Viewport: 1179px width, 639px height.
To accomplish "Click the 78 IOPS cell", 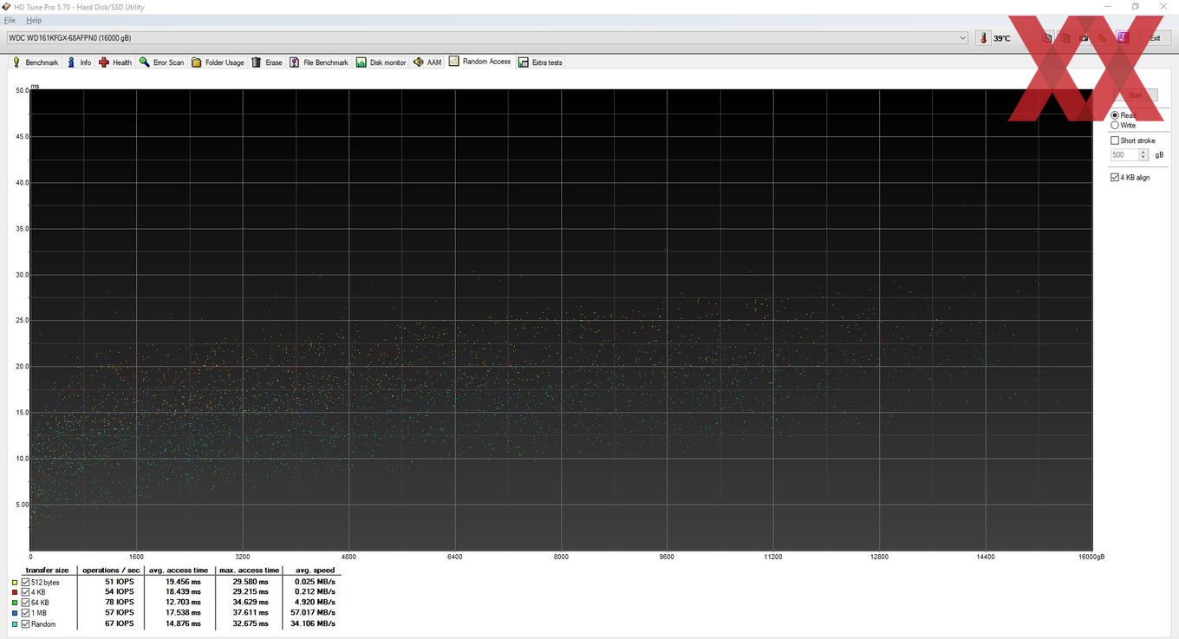I will coord(119,603).
